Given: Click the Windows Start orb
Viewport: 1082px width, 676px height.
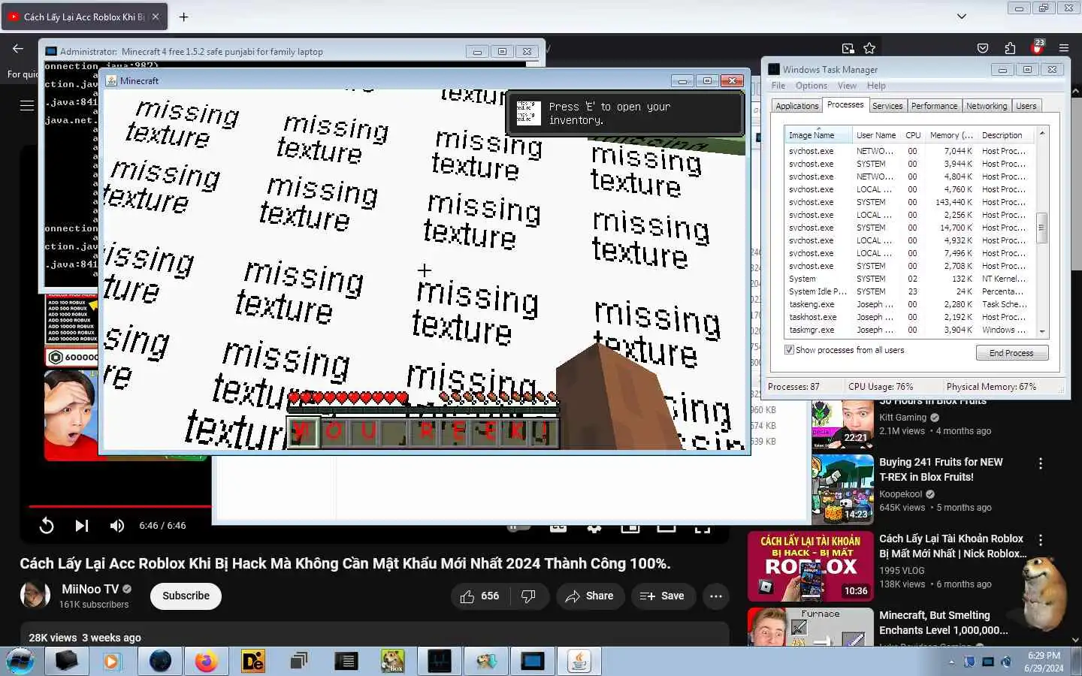Looking at the screenshot, I should tap(20, 661).
